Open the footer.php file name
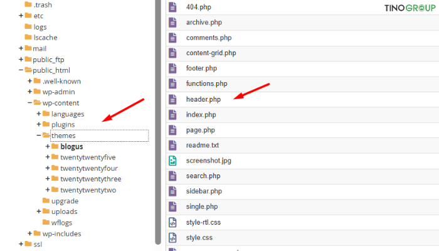Screen dimensions: 439x251 [201, 68]
